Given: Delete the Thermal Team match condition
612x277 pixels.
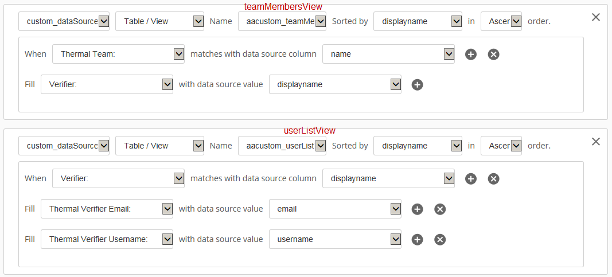Looking at the screenshot, I should pyautogui.click(x=493, y=54).
